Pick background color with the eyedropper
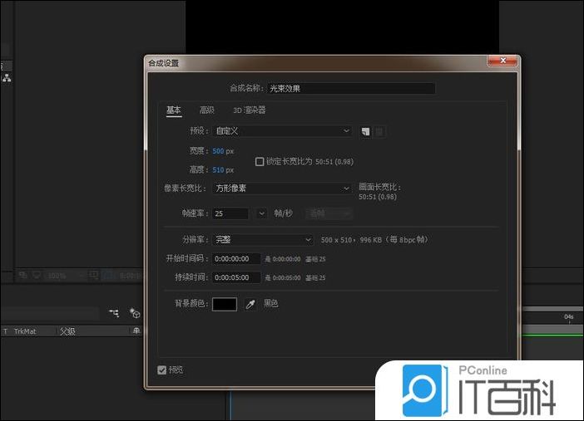 (x=250, y=304)
